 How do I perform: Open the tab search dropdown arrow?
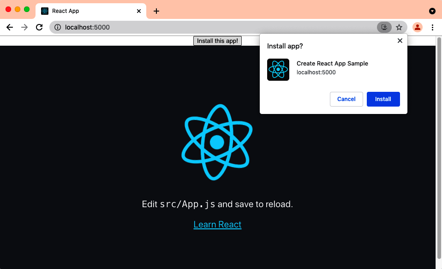coord(432,11)
